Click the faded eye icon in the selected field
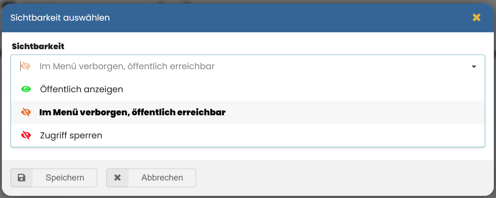The image size is (496, 198). [26, 66]
